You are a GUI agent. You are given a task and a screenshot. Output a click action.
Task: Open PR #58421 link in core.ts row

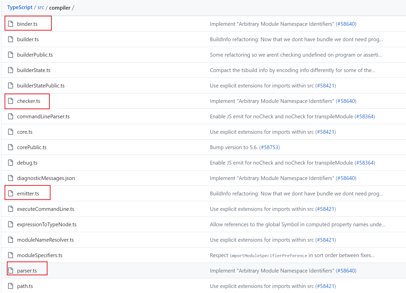pos(326,132)
